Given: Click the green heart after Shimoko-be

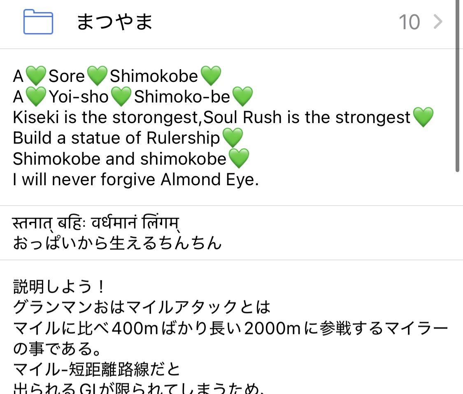Looking at the screenshot, I should 242,97.
